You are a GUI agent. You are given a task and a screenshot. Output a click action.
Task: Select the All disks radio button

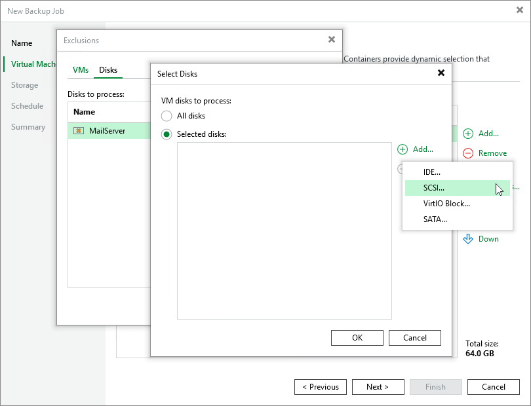(x=167, y=116)
